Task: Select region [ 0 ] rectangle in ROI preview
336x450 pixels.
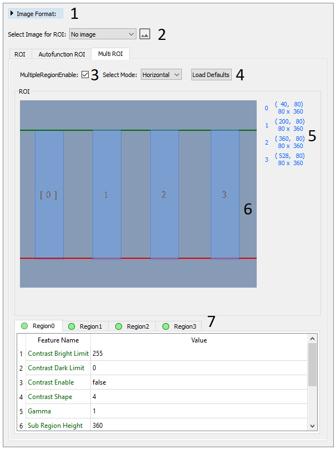Action: coord(49,195)
